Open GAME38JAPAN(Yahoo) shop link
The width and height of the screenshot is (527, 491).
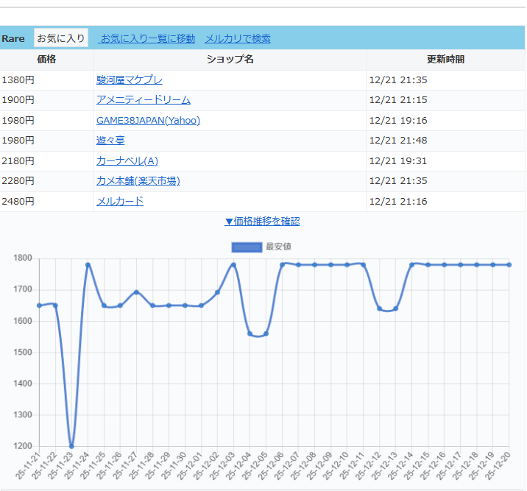click(148, 120)
